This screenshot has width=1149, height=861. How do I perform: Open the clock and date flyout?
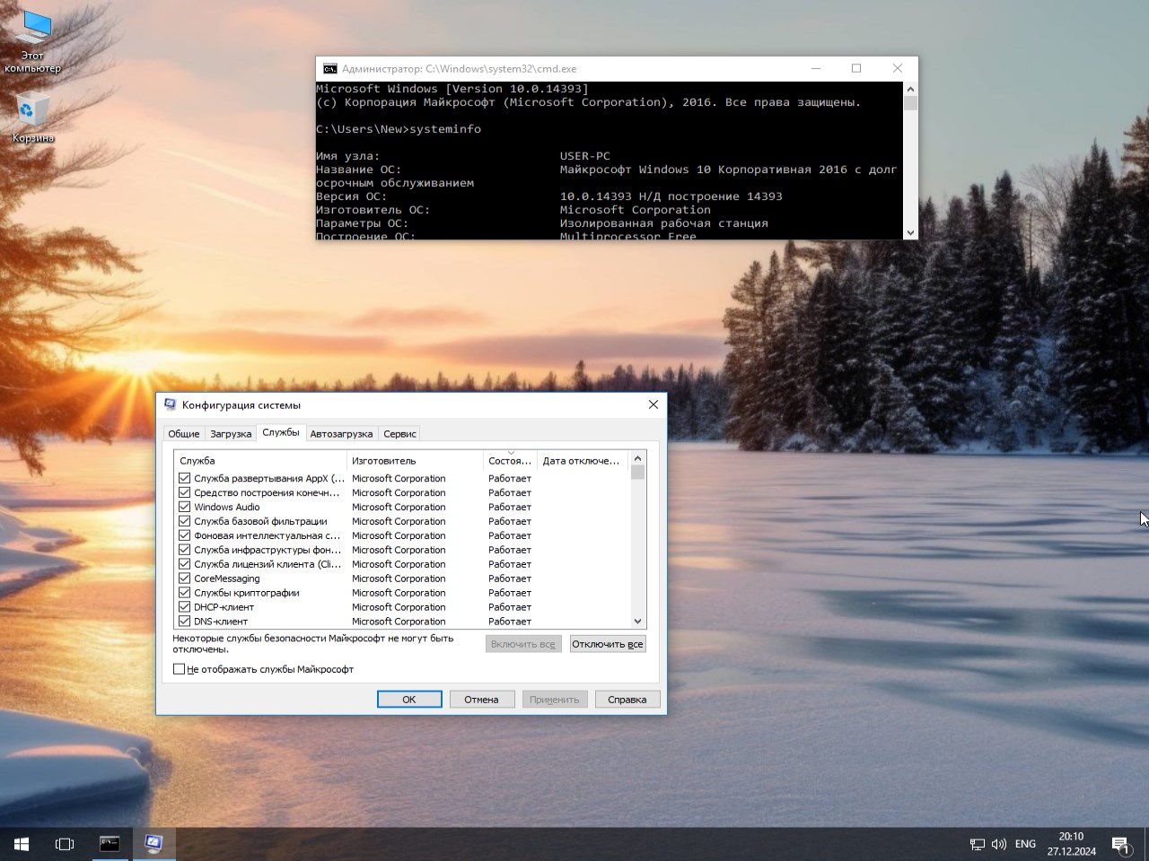pyautogui.click(x=1071, y=844)
